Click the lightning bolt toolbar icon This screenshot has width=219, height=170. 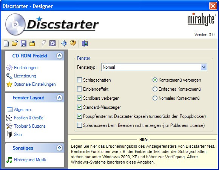pos(44,43)
